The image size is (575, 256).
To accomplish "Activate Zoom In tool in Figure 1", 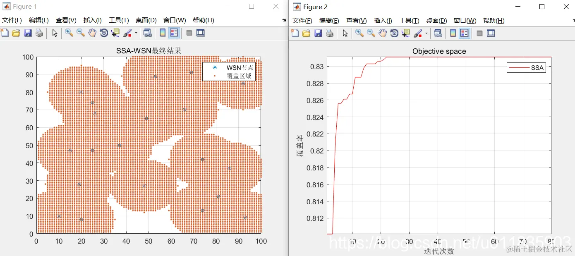I will 69,33.
